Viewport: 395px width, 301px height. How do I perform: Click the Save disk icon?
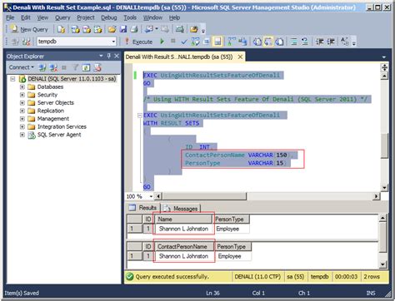[x=123, y=29]
